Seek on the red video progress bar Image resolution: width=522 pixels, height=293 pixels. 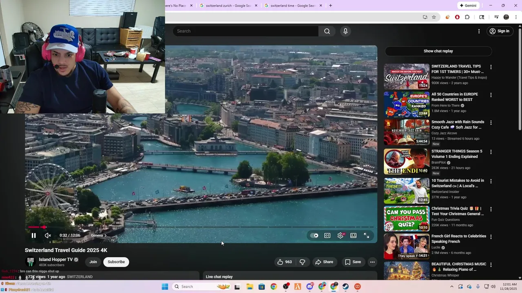click(201, 227)
